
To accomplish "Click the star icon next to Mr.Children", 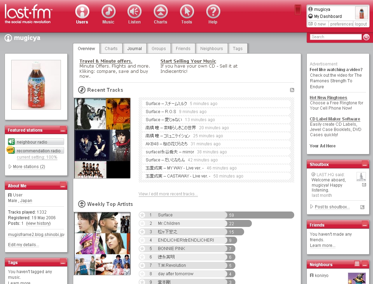I will (x=142, y=223).
